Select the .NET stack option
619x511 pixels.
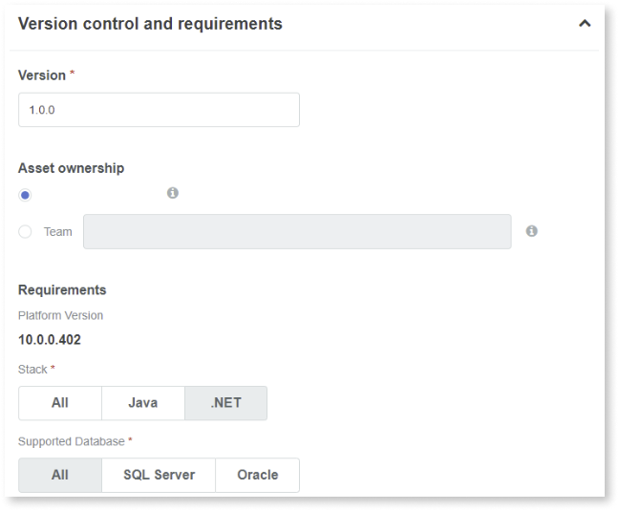(x=225, y=403)
